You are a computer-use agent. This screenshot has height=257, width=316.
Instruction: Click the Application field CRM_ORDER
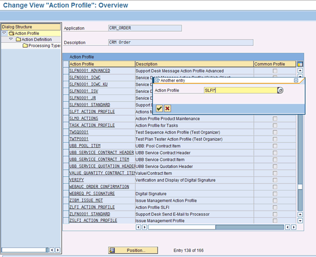pyautogui.click(x=145, y=28)
